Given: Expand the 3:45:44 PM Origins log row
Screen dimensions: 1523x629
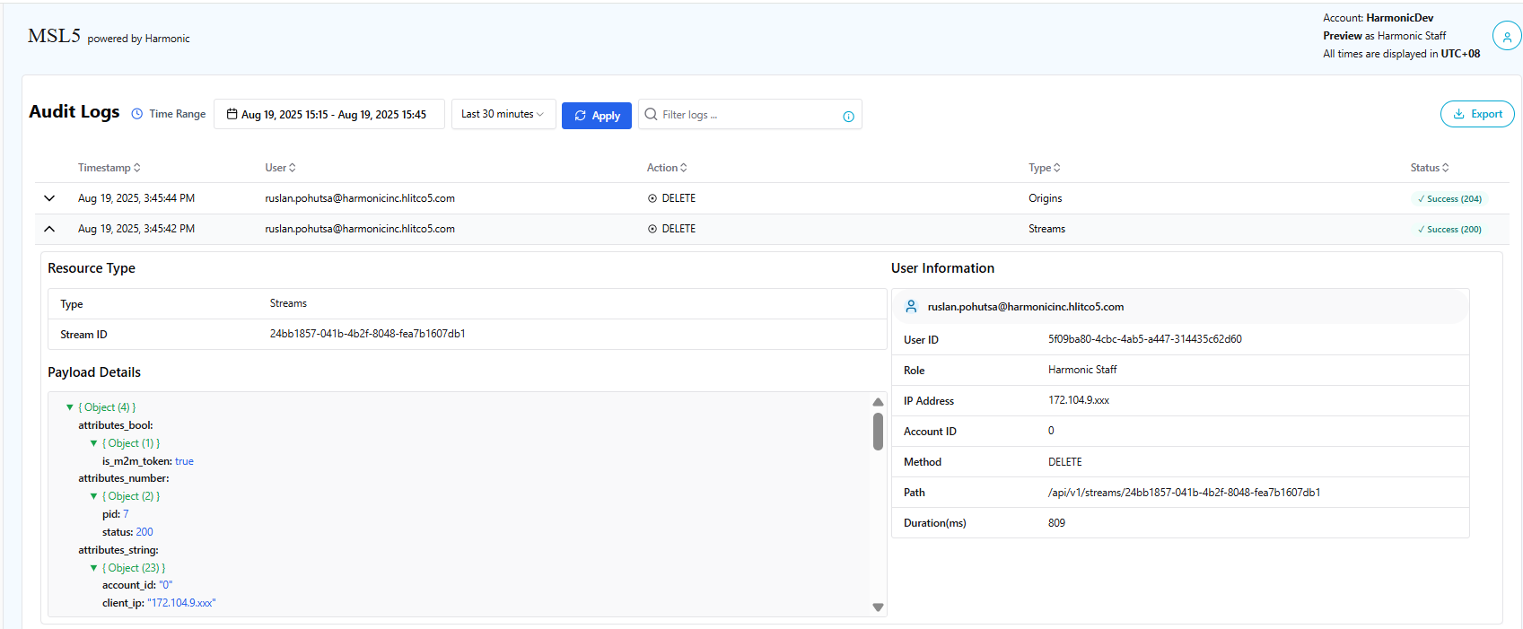Looking at the screenshot, I should pyautogui.click(x=49, y=198).
